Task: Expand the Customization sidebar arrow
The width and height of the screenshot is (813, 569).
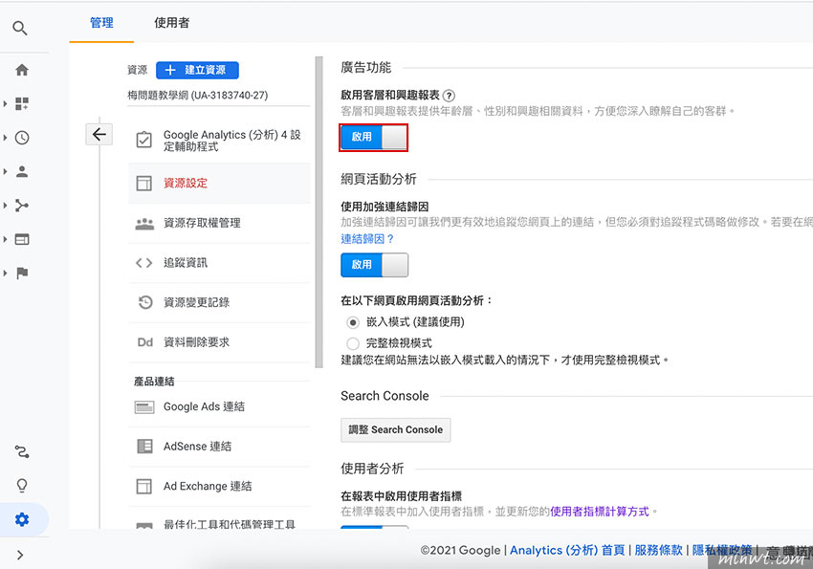Action: [x=5, y=103]
